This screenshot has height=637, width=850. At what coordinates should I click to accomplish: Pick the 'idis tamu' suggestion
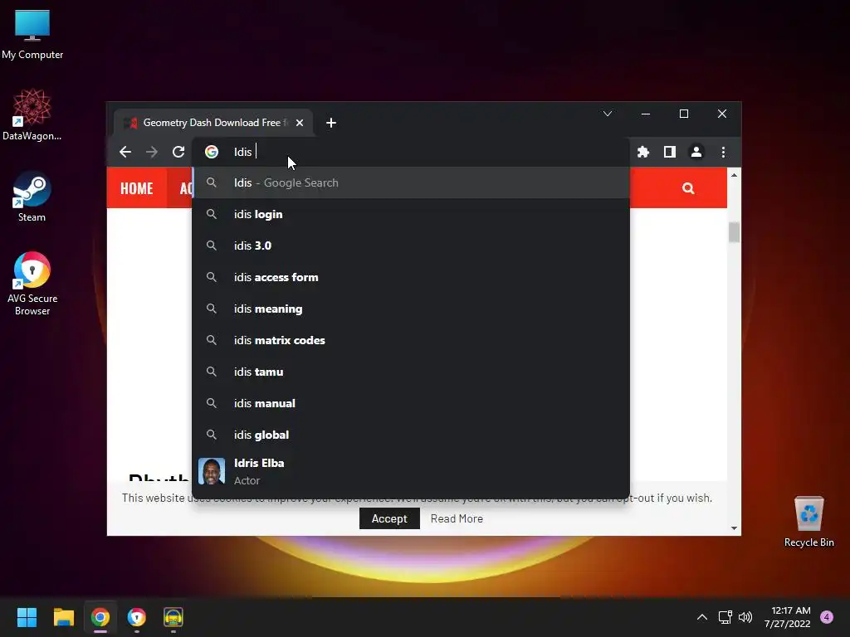pos(411,372)
